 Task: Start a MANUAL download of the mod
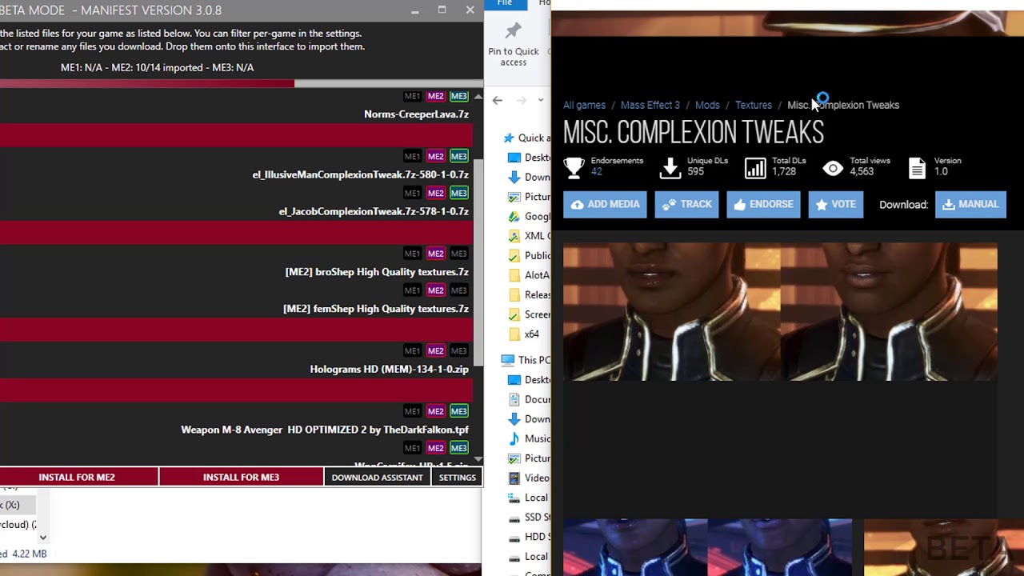(x=970, y=204)
